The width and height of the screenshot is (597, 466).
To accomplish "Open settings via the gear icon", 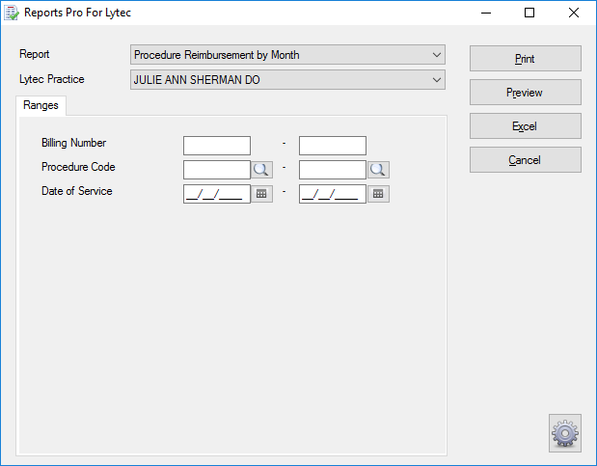I will click(x=565, y=433).
